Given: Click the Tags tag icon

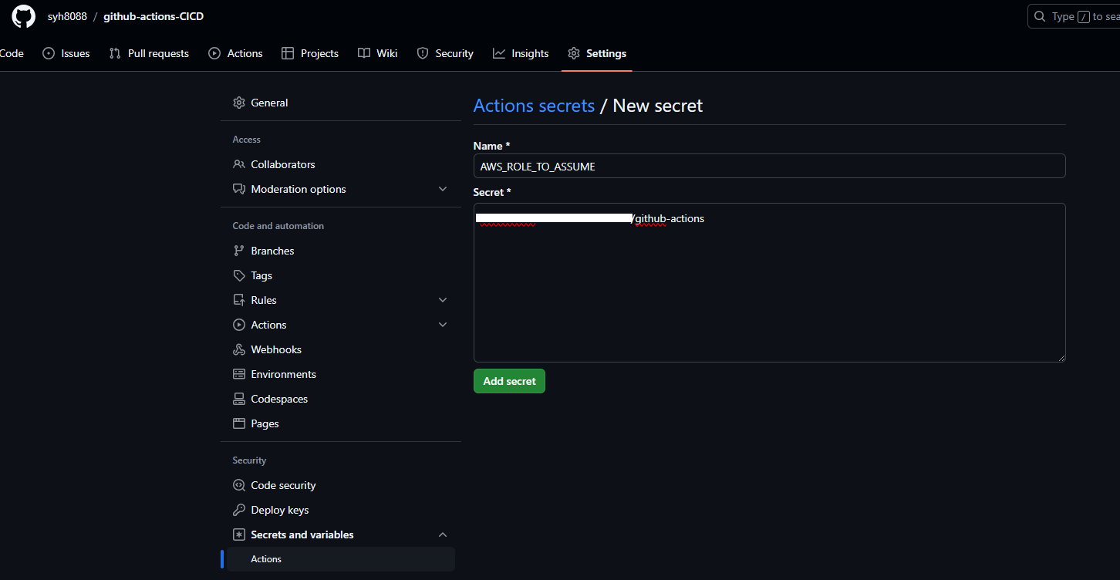Looking at the screenshot, I should [239, 275].
